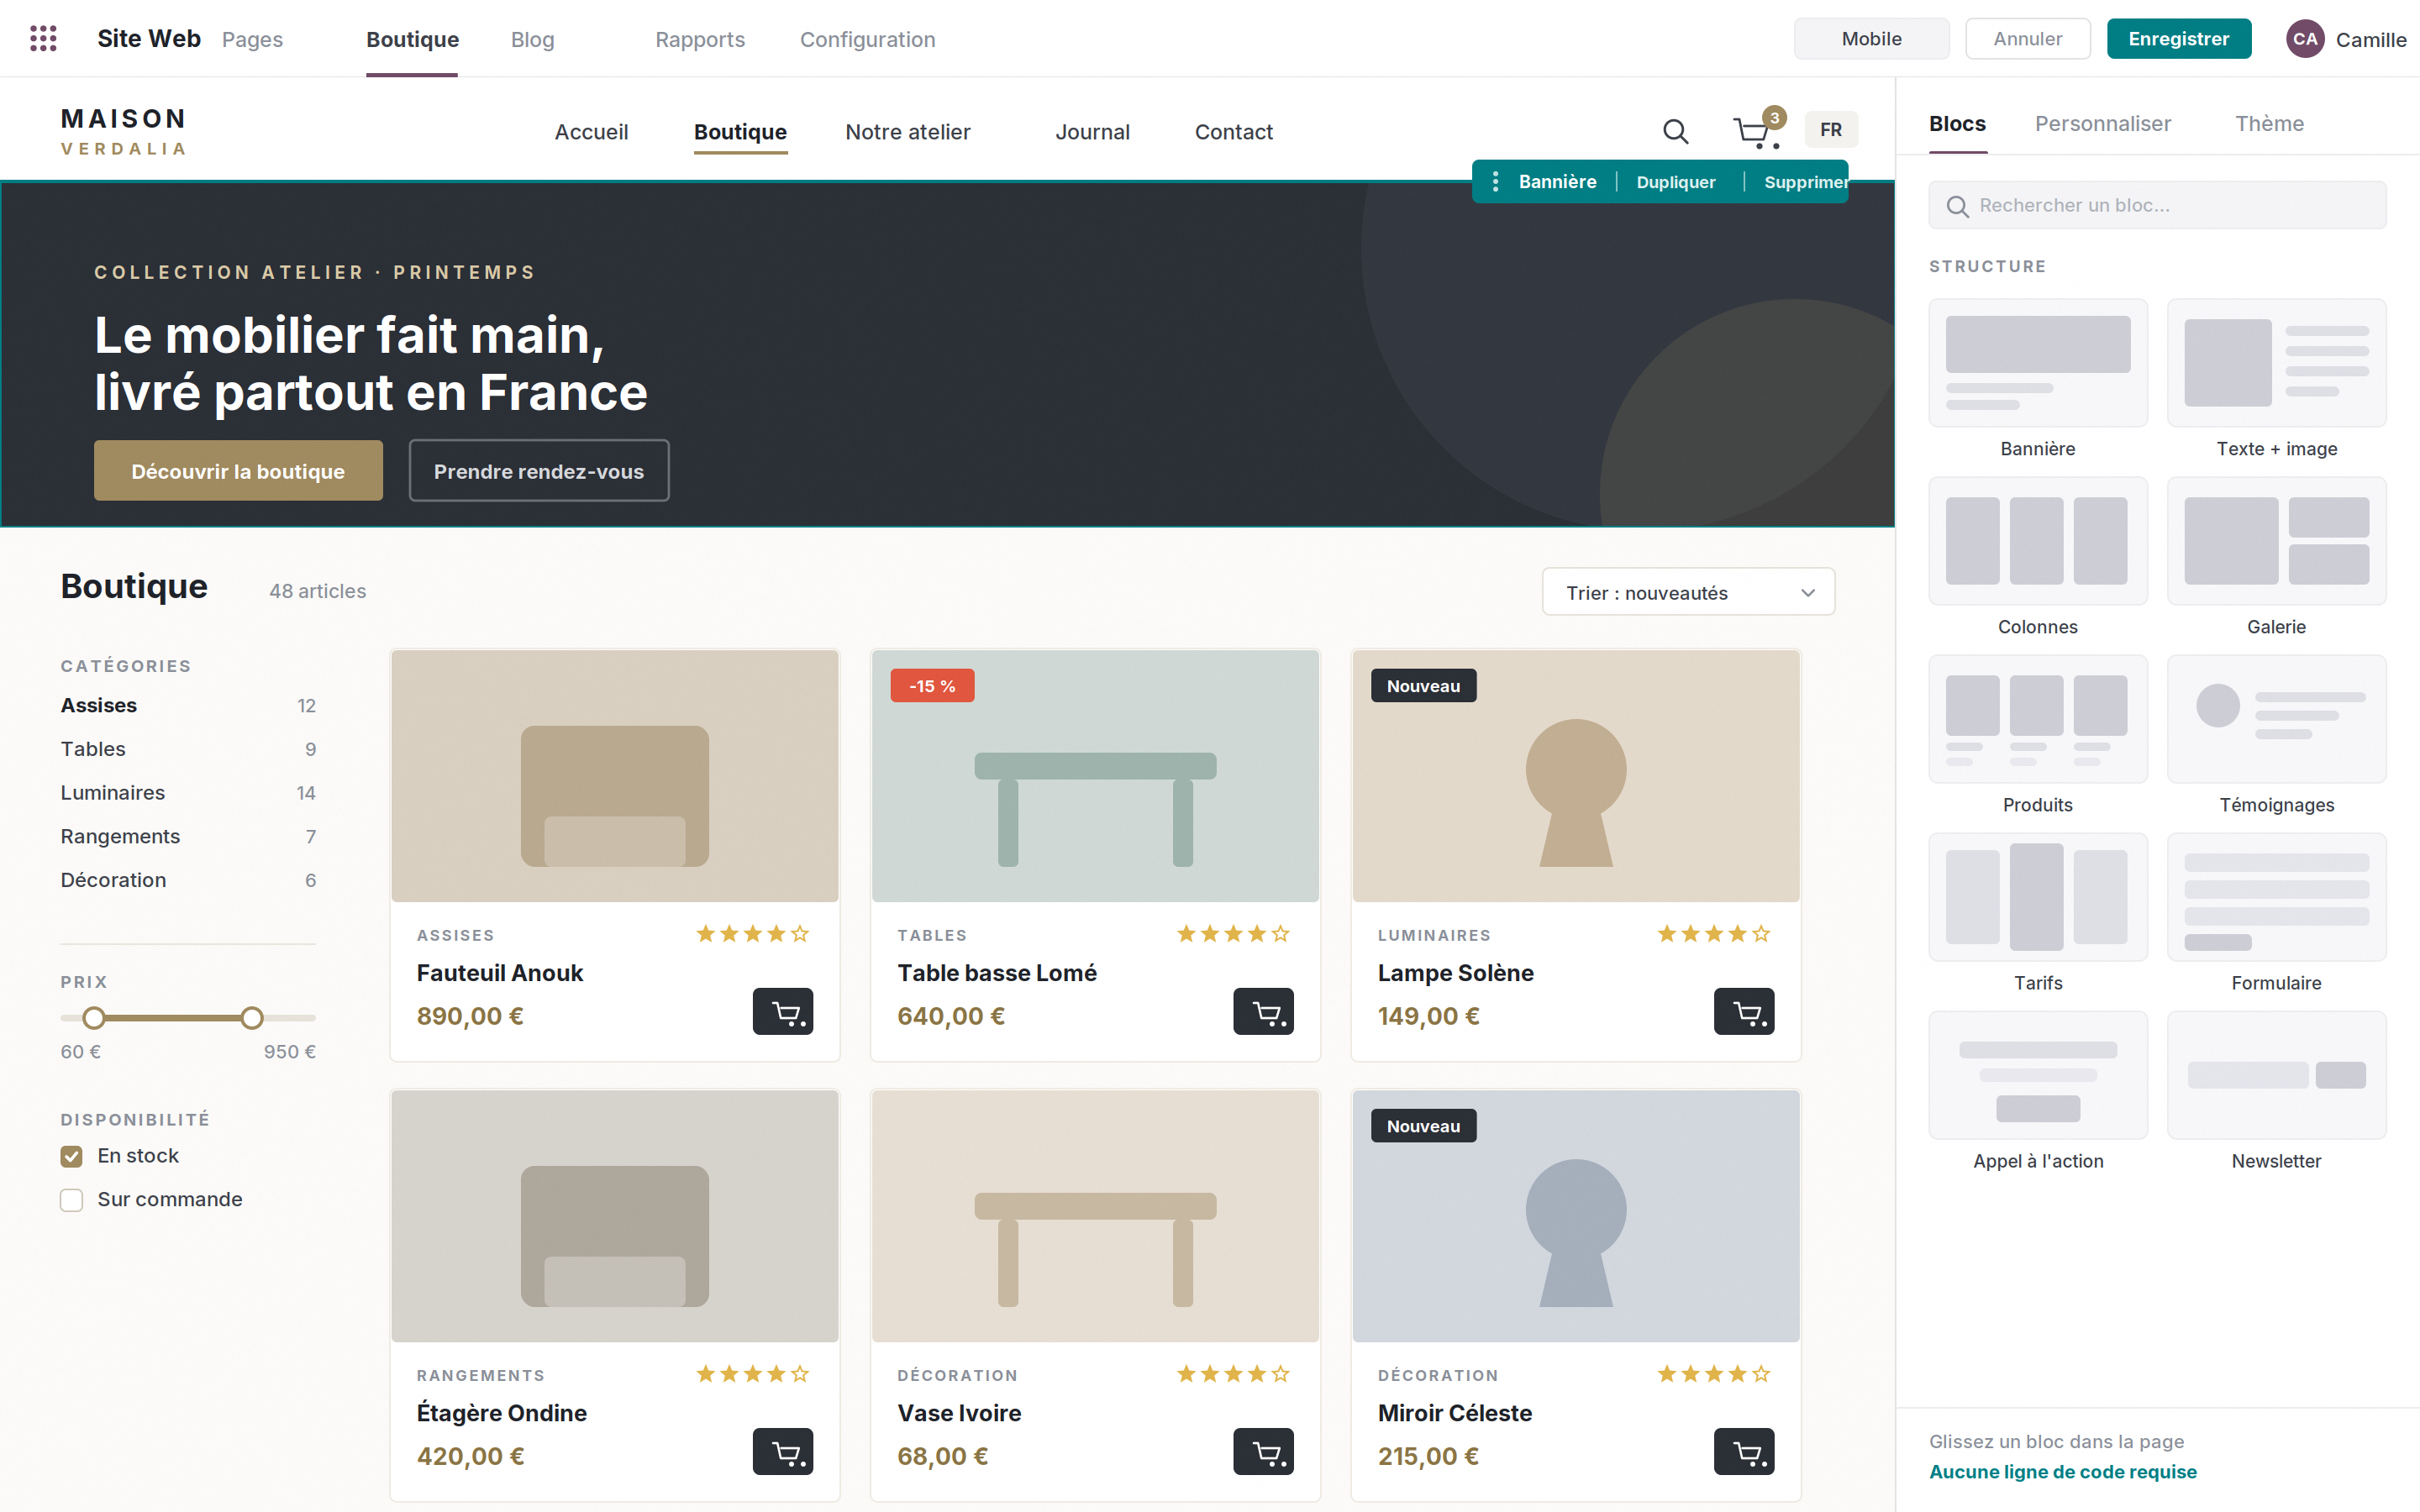This screenshot has height=1512, width=2420.
Task: Click Dupliquer in the banner toolbar
Action: [x=1675, y=182]
